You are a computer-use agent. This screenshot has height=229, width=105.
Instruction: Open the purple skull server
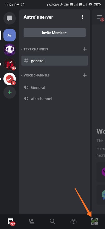10,50
